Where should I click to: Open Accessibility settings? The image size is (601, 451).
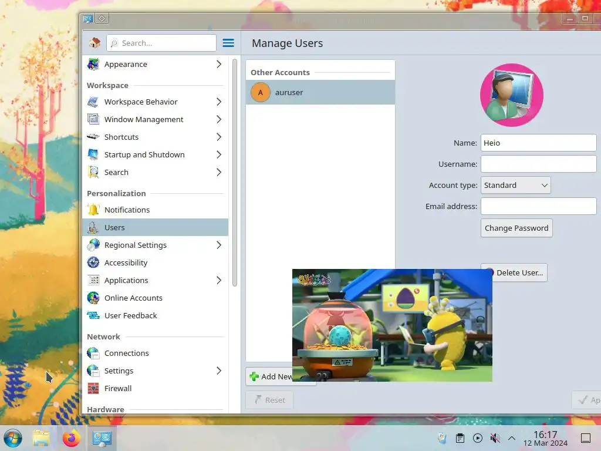point(155,262)
